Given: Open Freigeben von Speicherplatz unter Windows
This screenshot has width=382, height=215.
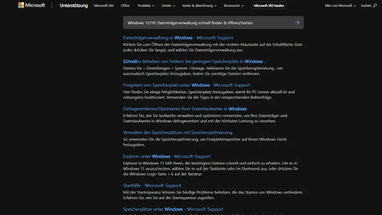Looking at the screenshot, I should (186, 85).
